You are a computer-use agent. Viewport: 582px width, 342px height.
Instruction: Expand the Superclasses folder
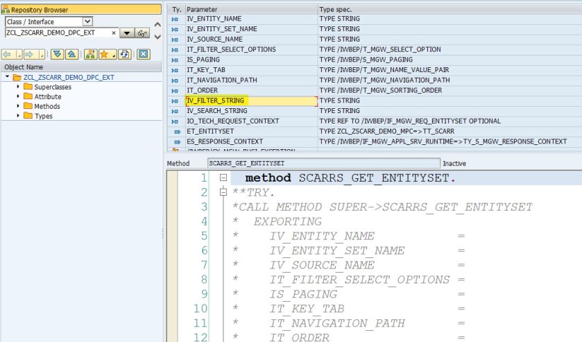[19, 87]
